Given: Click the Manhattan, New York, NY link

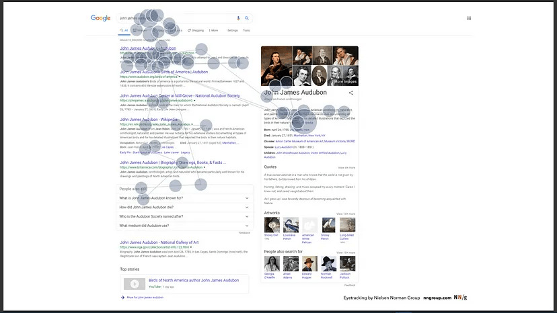Looking at the screenshot, I should 309,136.
